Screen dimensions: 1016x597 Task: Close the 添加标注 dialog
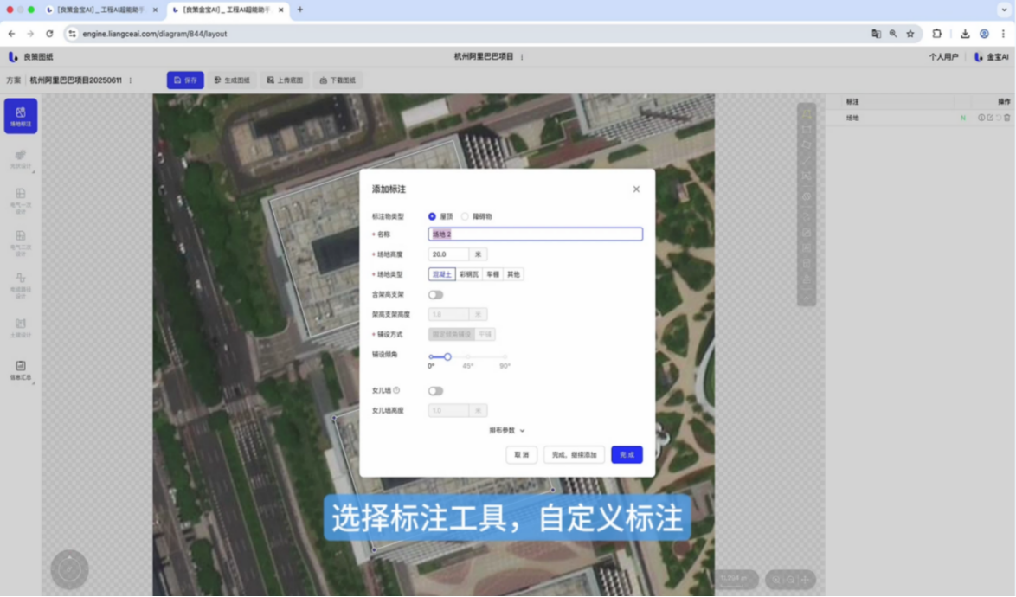pos(636,189)
